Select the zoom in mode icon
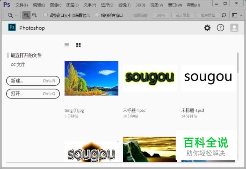The height and width of the screenshot is (169, 246). pyautogui.click(x=26, y=15)
